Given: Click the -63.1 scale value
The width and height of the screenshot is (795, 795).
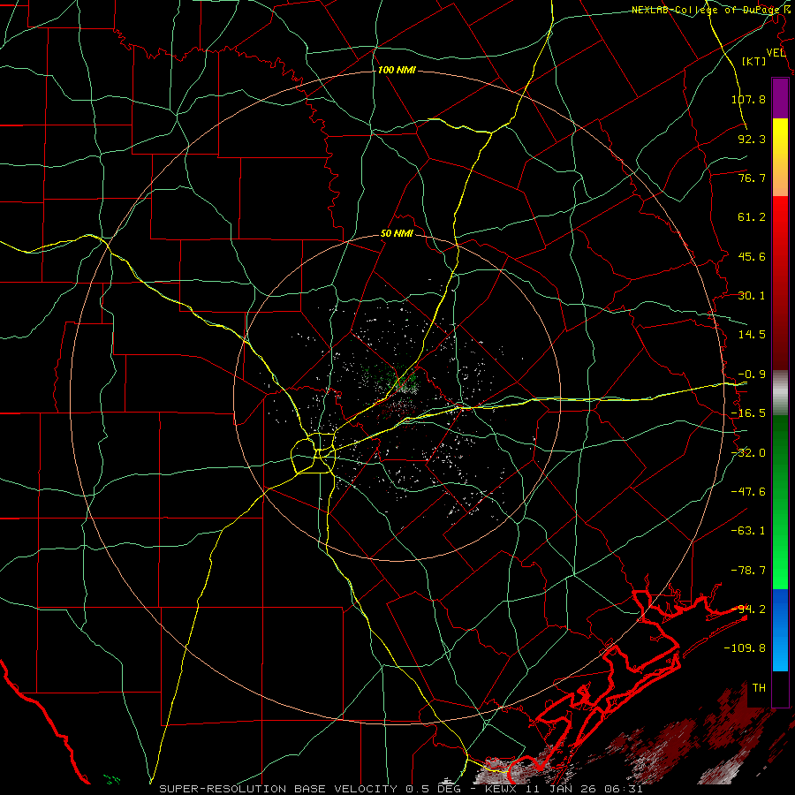Looking at the screenshot, I should pyautogui.click(x=748, y=531).
